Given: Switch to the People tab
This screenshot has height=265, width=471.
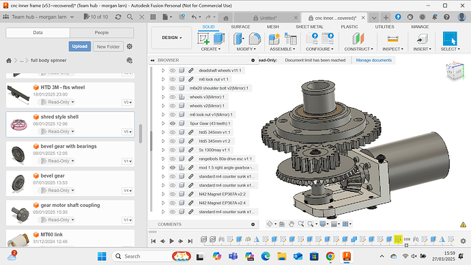Looking at the screenshot, I should point(102,33).
